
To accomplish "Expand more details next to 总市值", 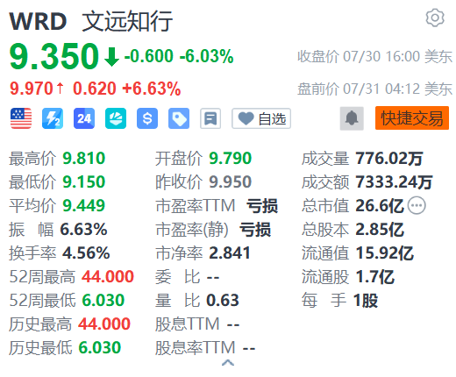I will (x=417, y=205).
